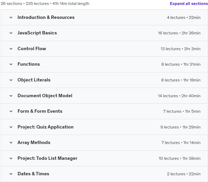The width and height of the screenshot is (208, 182).
Task: Expand chevron beside JavaScript Basics
Action: (x=11, y=33)
